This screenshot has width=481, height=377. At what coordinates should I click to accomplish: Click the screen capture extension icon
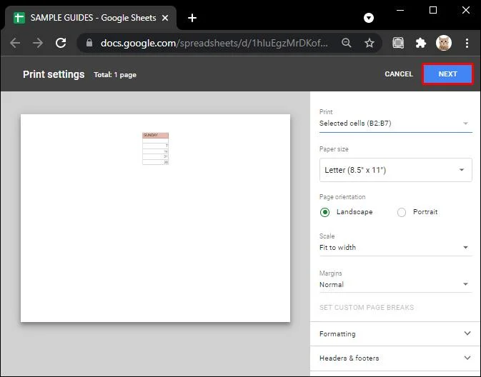click(398, 43)
